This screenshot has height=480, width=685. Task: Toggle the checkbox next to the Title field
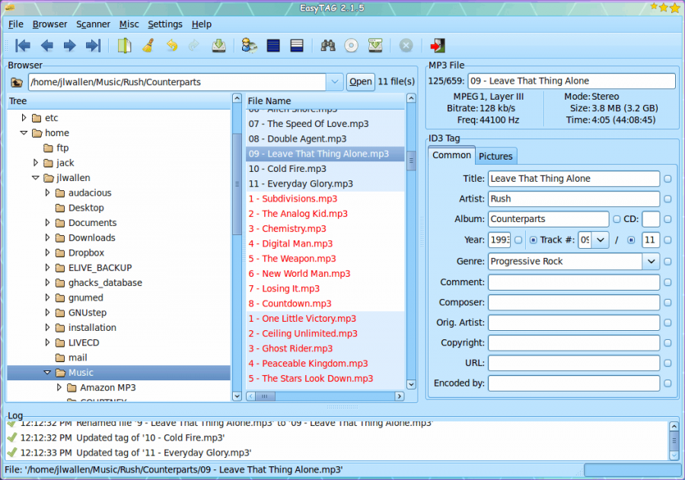tap(667, 178)
